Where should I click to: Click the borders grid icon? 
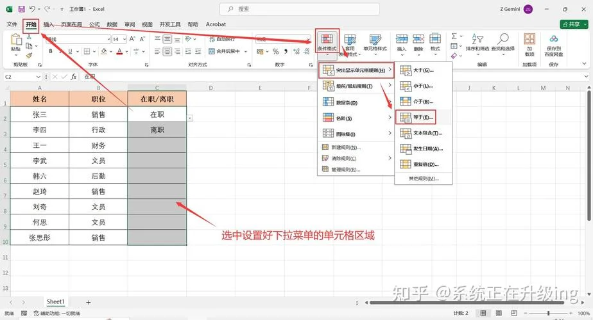click(87, 51)
